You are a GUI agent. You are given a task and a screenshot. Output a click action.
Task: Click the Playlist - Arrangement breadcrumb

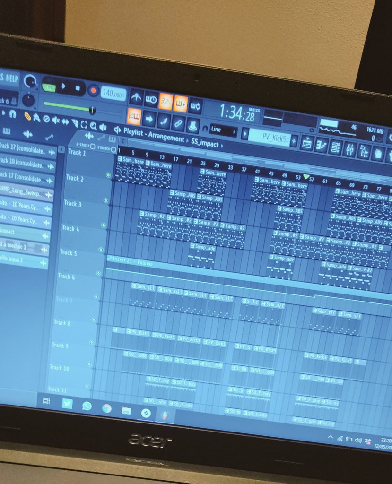tap(154, 135)
